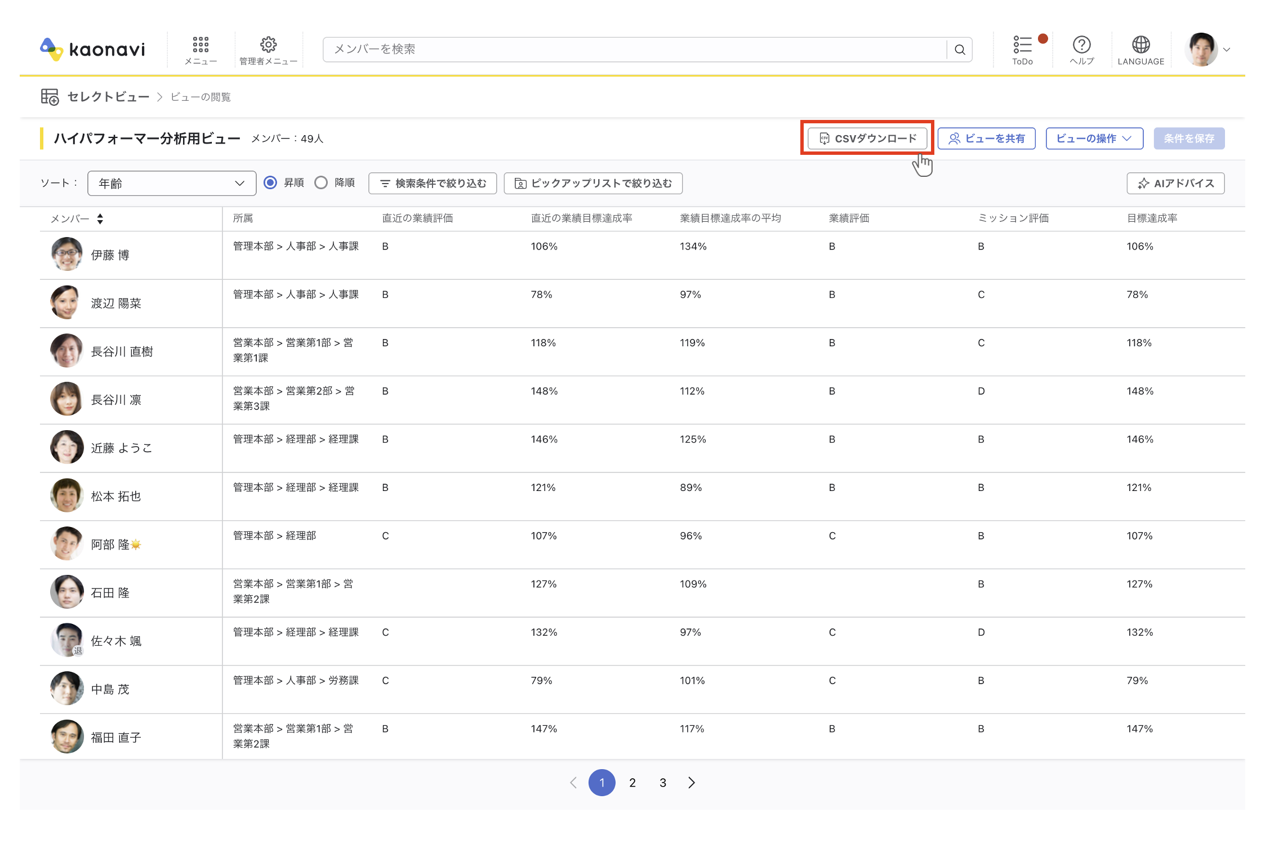Click the search magnifier icon
1283x857 pixels.
960,50
